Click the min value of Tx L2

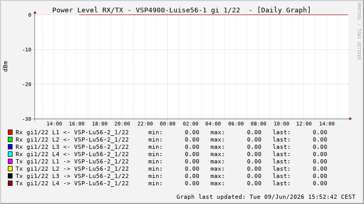coord(192,169)
